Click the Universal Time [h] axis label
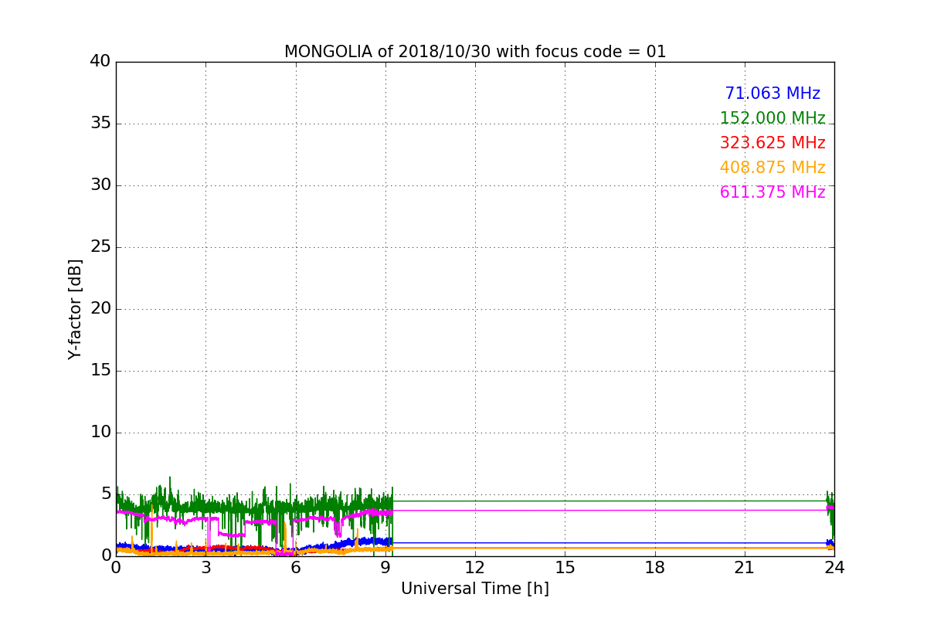Screen dimensions: 927x618 (x=475, y=589)
